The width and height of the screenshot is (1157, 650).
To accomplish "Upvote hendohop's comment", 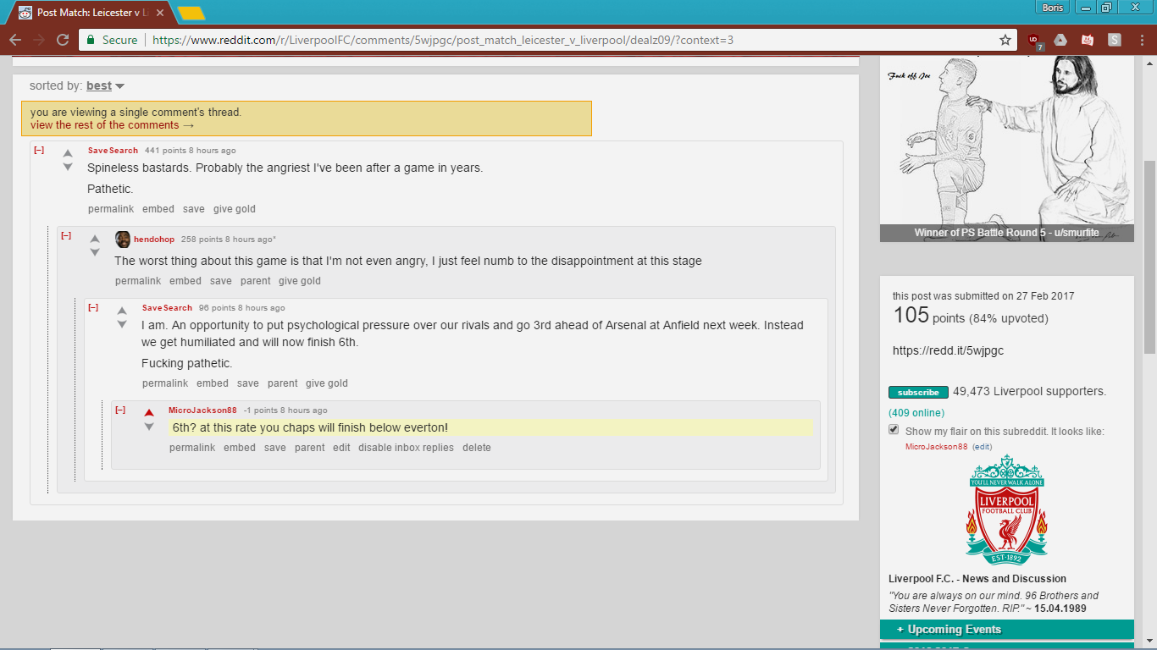I will pos(95,239).
